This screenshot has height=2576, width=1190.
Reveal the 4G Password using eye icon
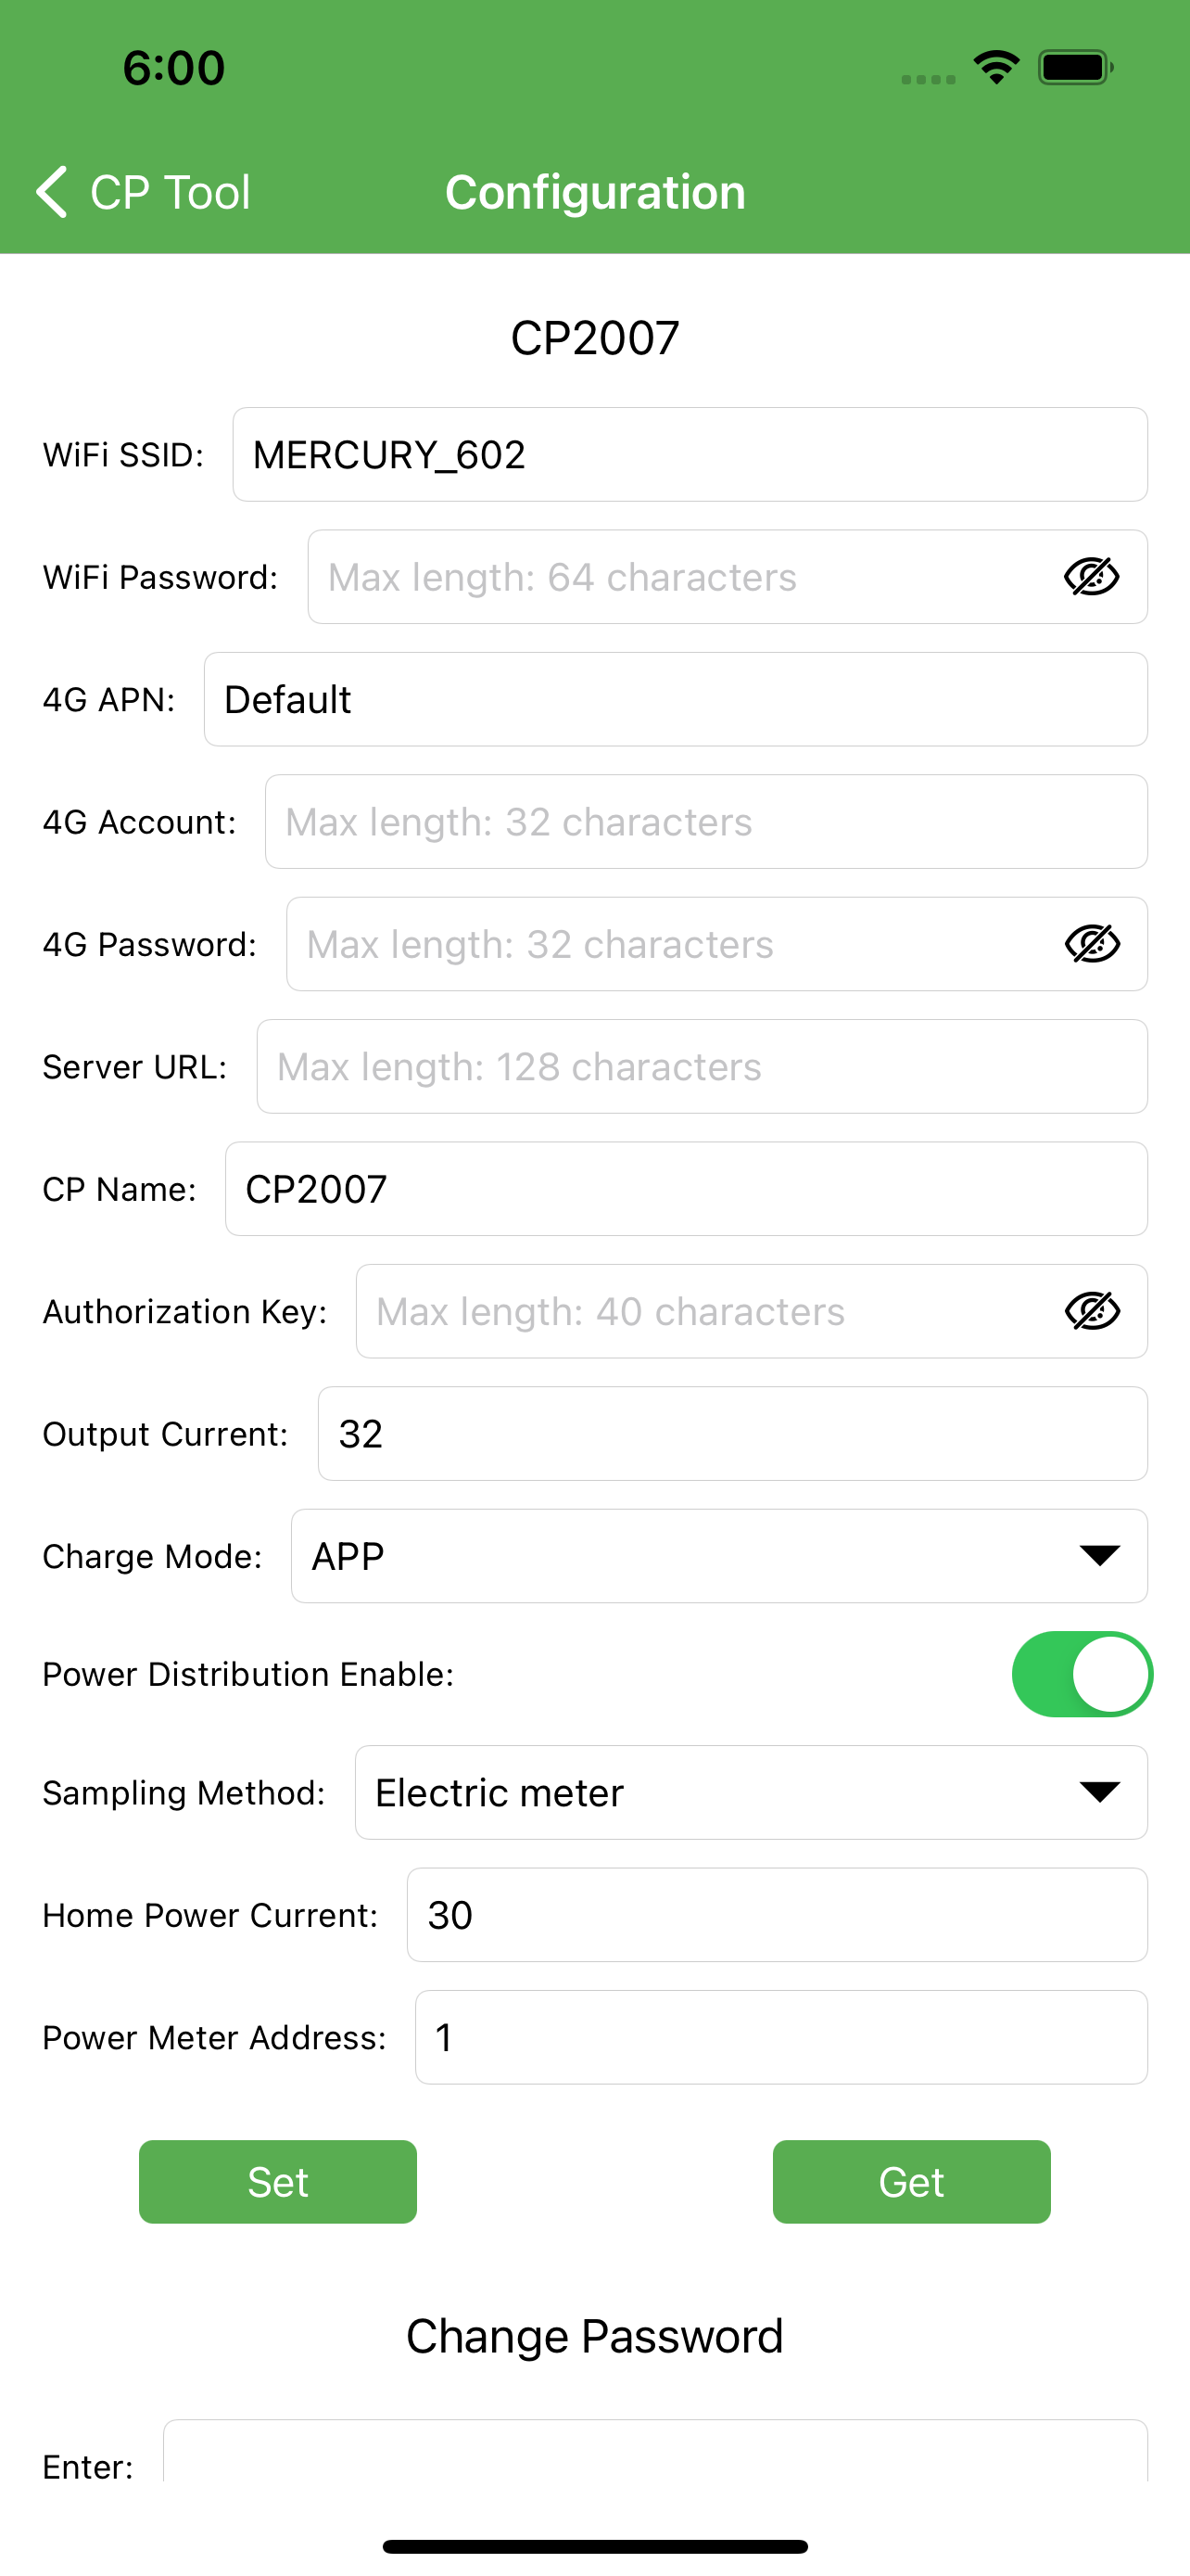(x=1092, y=944)
